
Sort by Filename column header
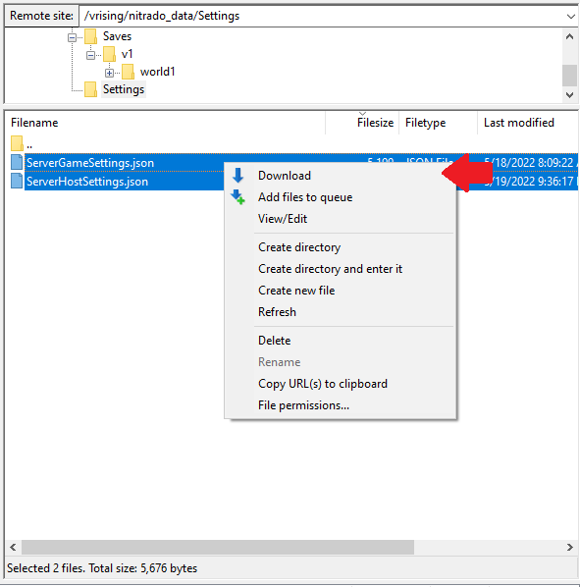[165, 123]
